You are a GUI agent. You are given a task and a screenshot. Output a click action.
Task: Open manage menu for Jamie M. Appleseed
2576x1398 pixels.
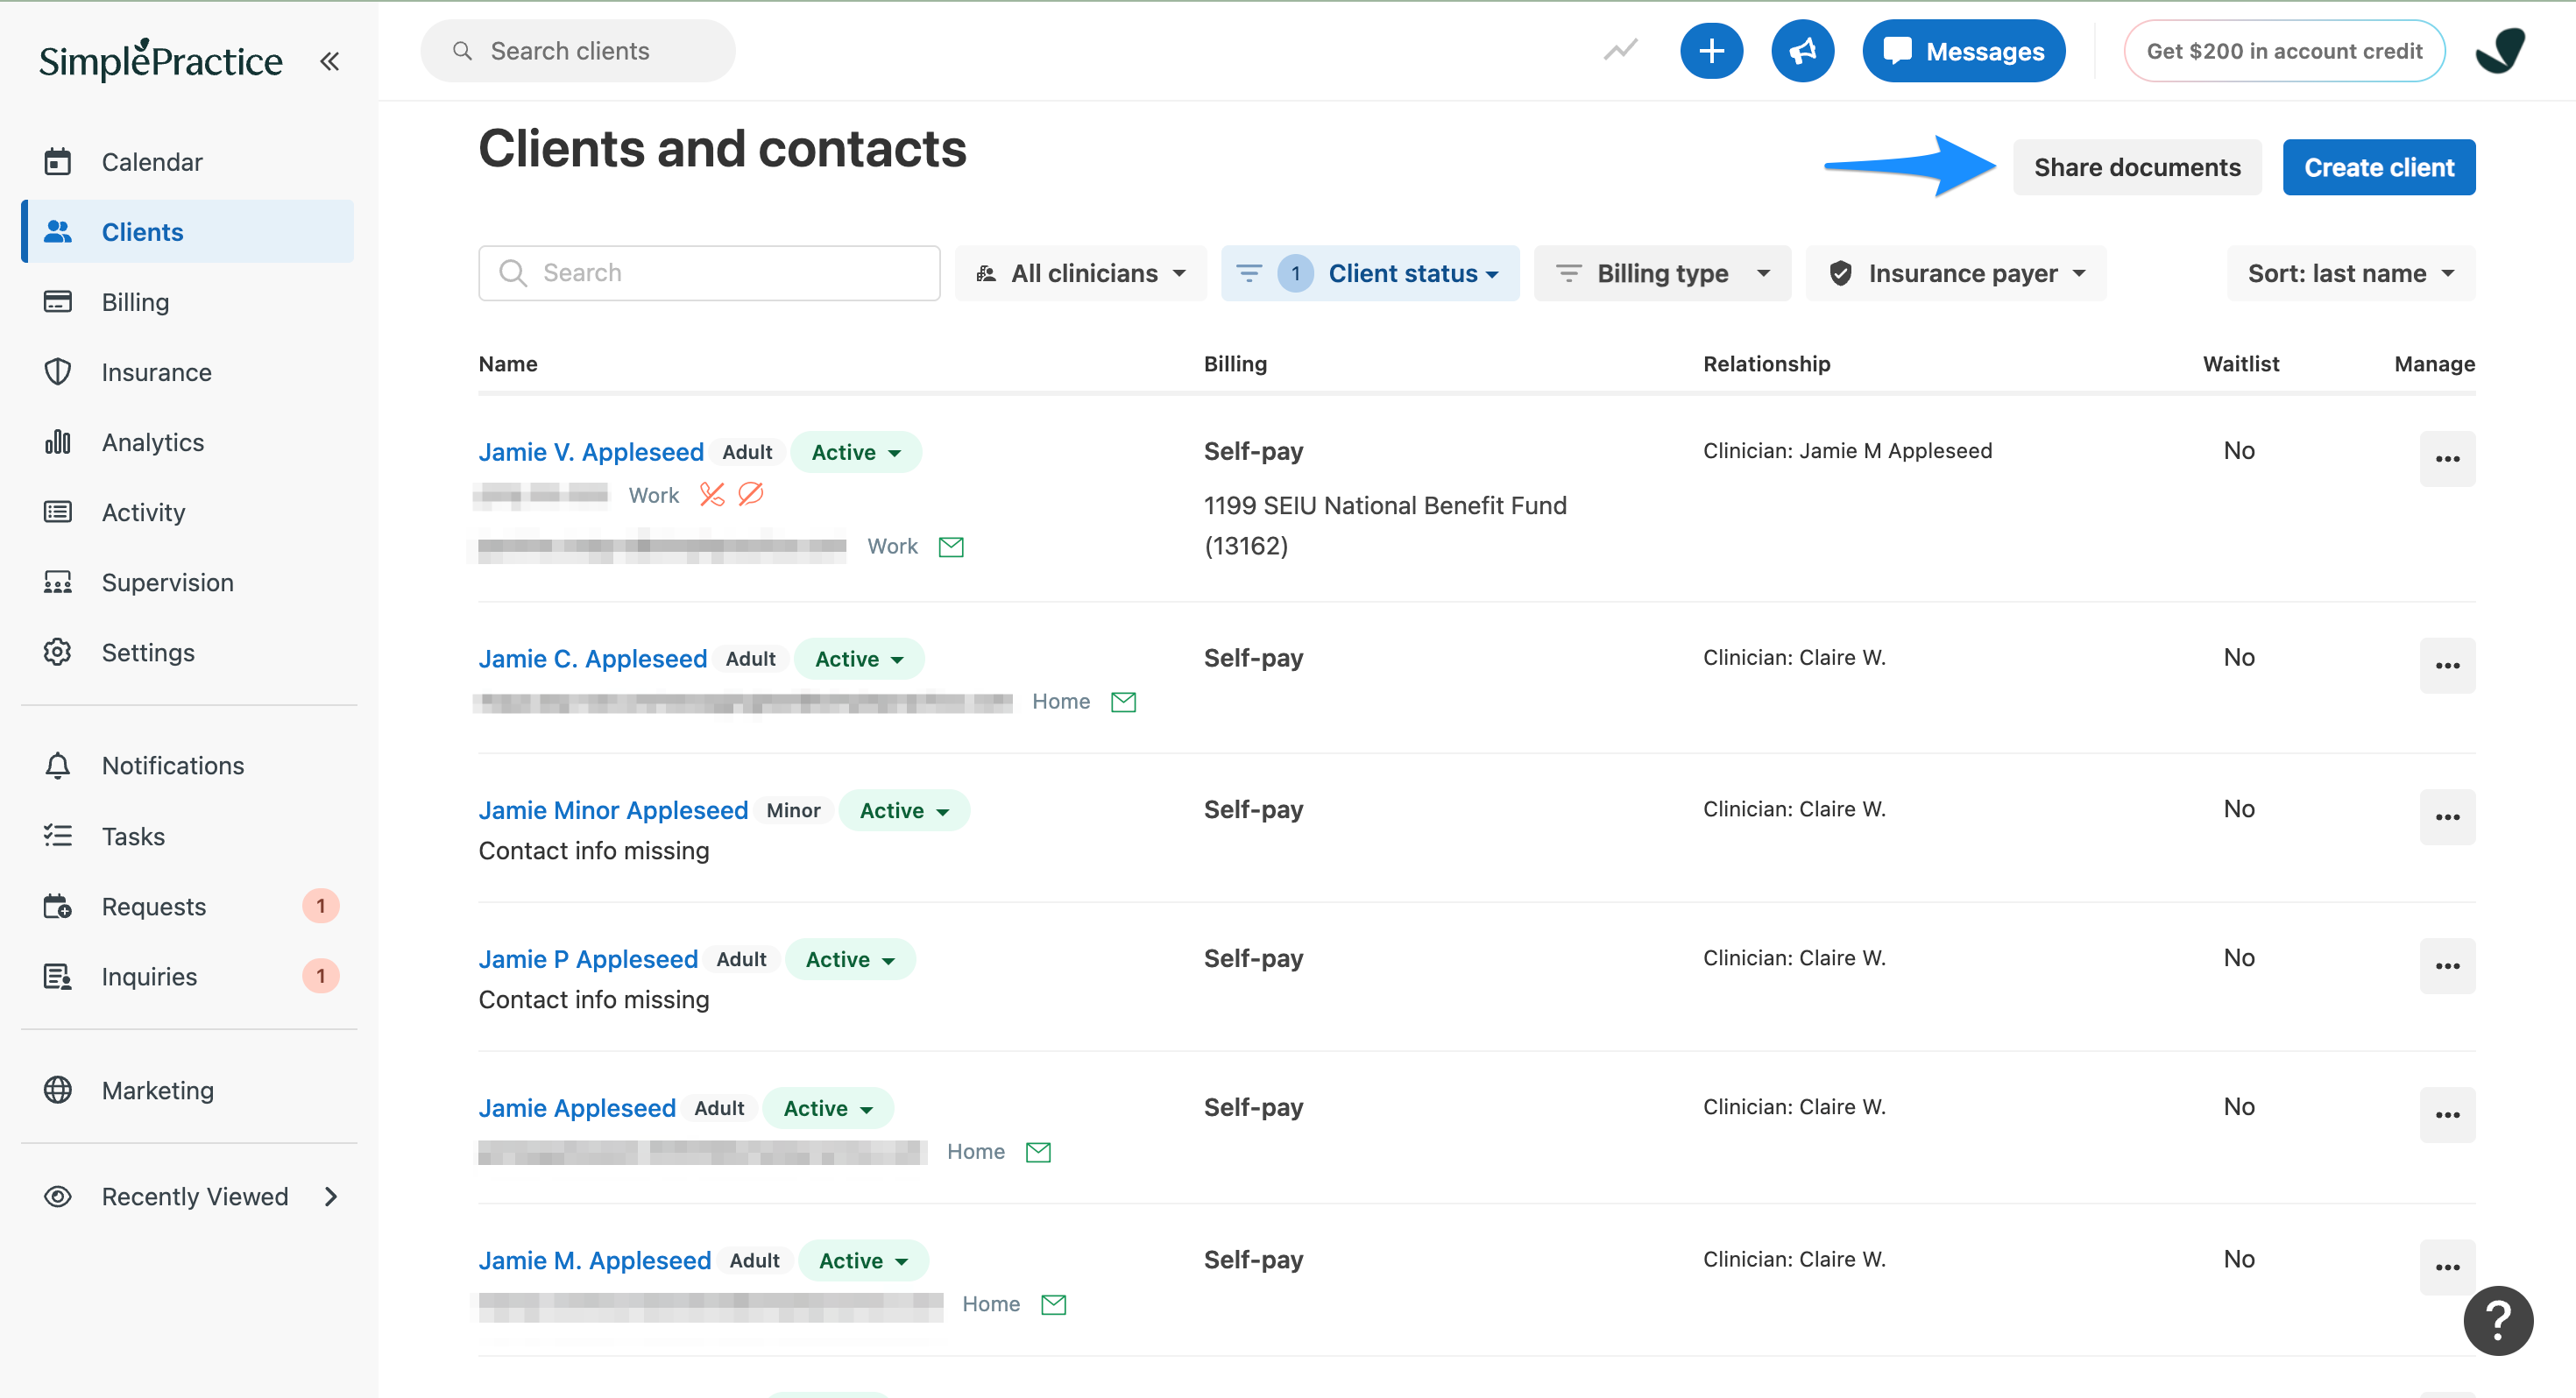(x=2447, y=1267)
